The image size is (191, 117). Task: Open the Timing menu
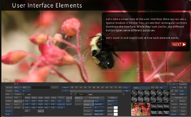point(9,104)
